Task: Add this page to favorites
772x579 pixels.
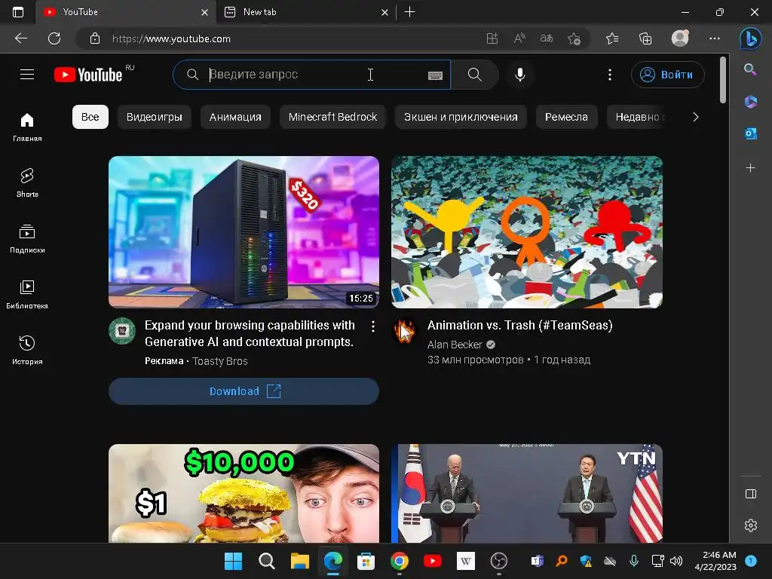Action: [x=574, y=38]
